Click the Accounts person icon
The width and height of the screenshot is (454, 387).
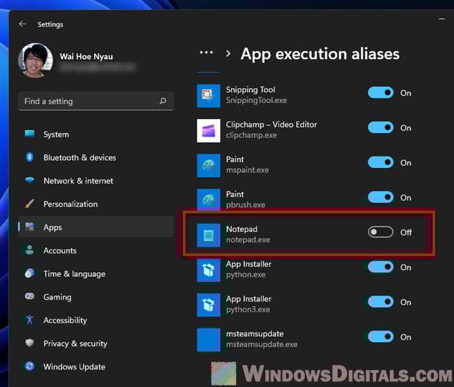coord(30,250)
